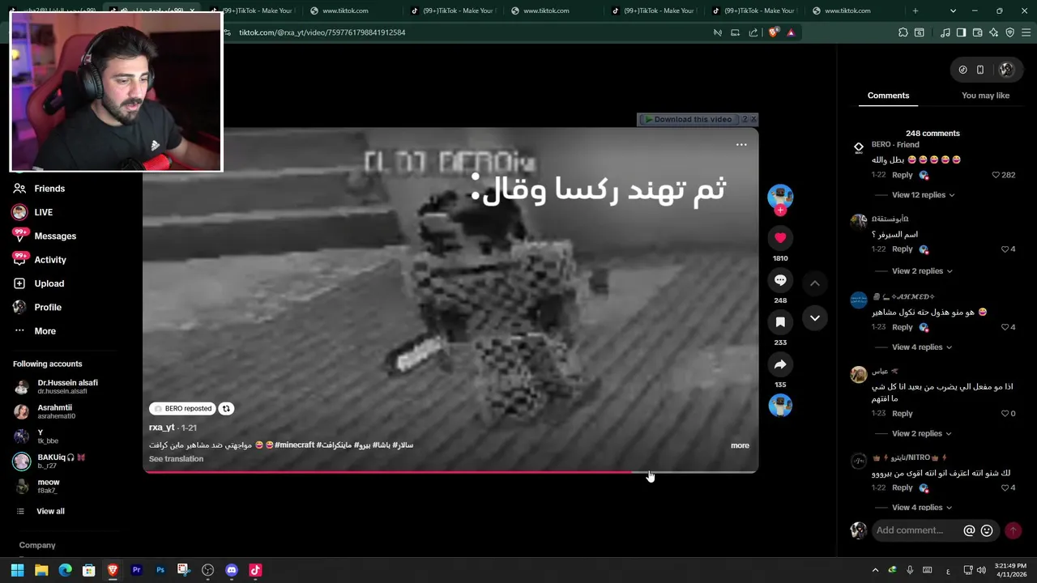Open the Get TikTok app phone icon
This screenshot has height=583, width=1037.
pos(979,70)
